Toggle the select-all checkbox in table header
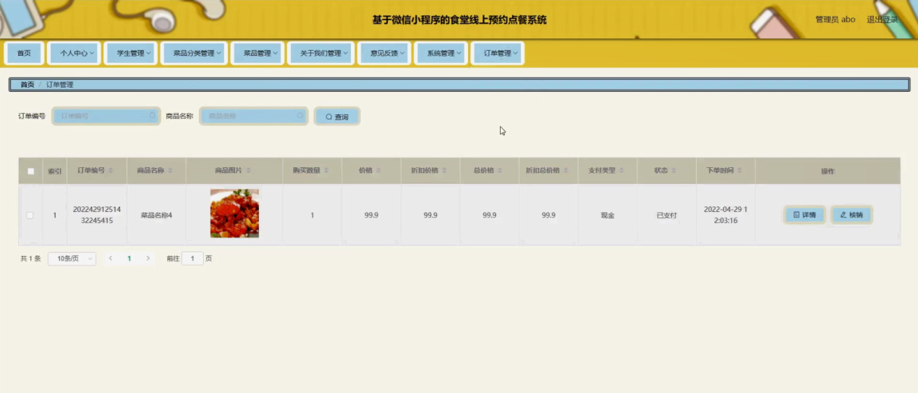Viewport: 918px width, 393px height. click(x=30, y=172)
